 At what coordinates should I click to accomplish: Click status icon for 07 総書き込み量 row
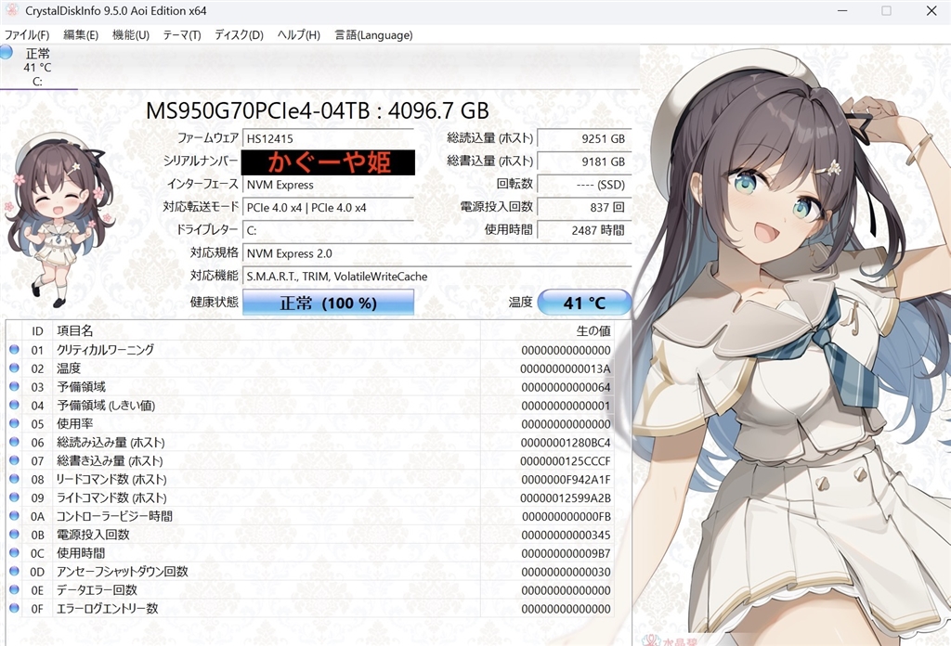tap(15, 460)
